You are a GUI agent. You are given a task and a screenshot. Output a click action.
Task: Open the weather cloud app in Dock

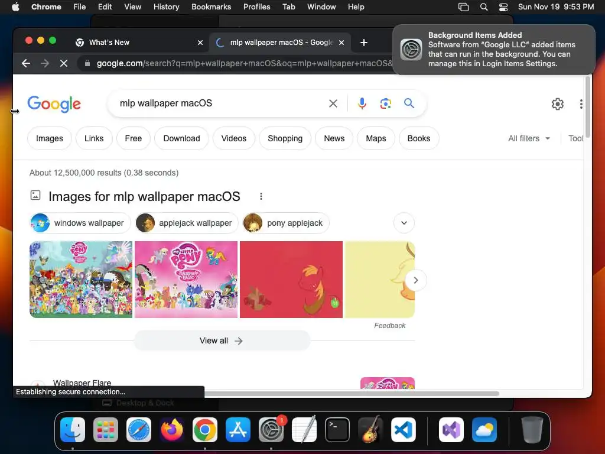pos(484,430)
